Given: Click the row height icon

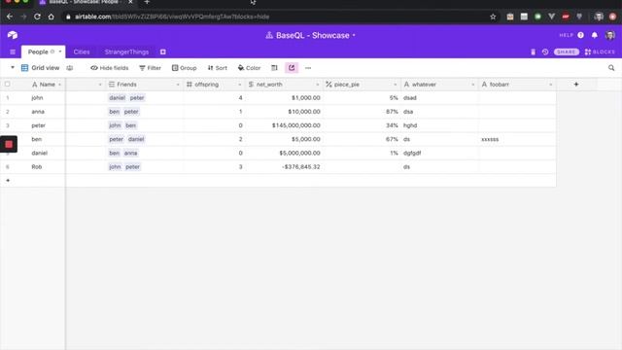Looking at the screenshot, I should [274, 68].
